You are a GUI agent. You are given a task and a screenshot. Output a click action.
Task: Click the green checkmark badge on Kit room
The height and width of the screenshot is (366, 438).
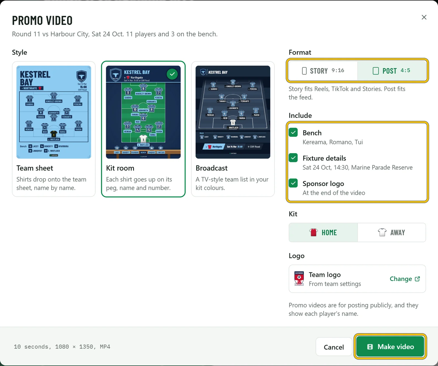pyautogui.click(x=172, y=74)
